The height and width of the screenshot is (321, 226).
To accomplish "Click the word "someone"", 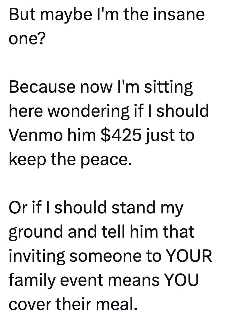I will [x=106, y=256].
